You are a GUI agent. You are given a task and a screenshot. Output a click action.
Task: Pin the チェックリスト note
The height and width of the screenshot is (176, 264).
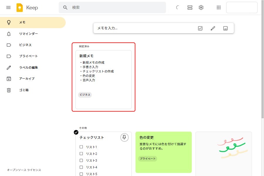tap(124, 137)
